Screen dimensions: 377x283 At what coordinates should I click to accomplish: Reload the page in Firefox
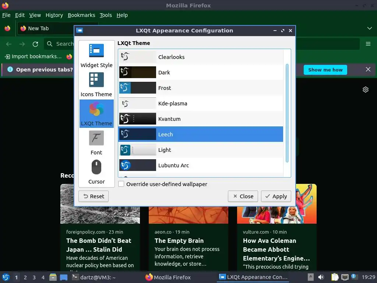click(x=35, y=44)
